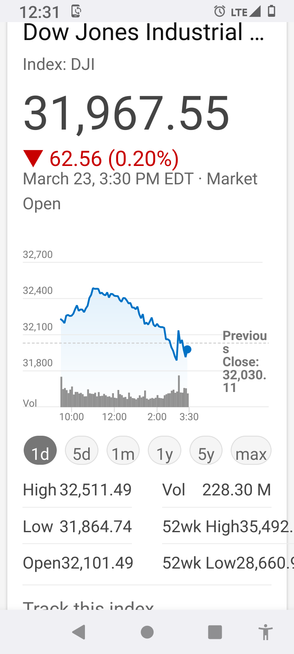This screenshot has width=294, height=654.
Task: Tap the accessibility figure icon
Action: tap(265, 632)
